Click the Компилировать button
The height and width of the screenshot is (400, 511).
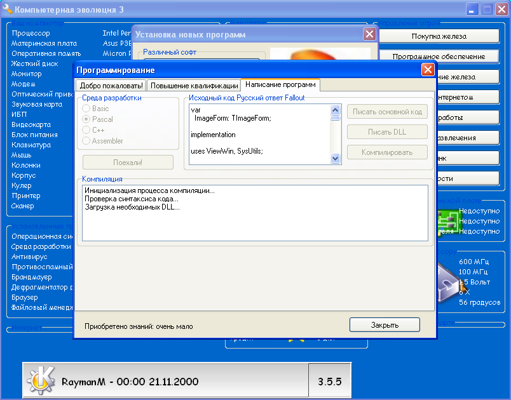387,152
